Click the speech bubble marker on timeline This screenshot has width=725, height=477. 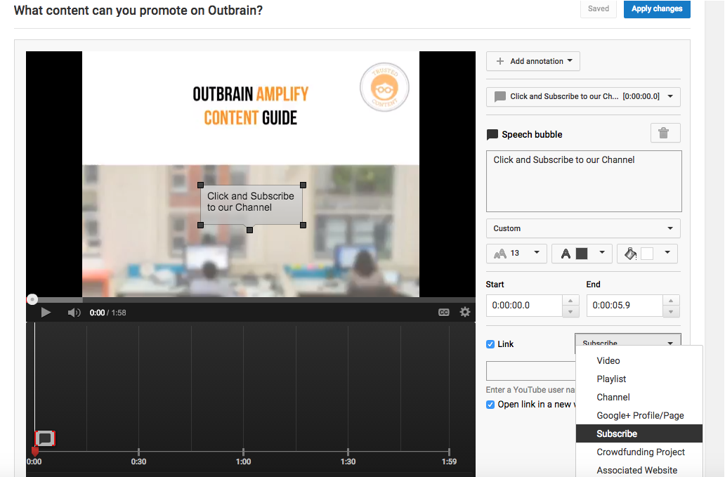click(45, 439)
